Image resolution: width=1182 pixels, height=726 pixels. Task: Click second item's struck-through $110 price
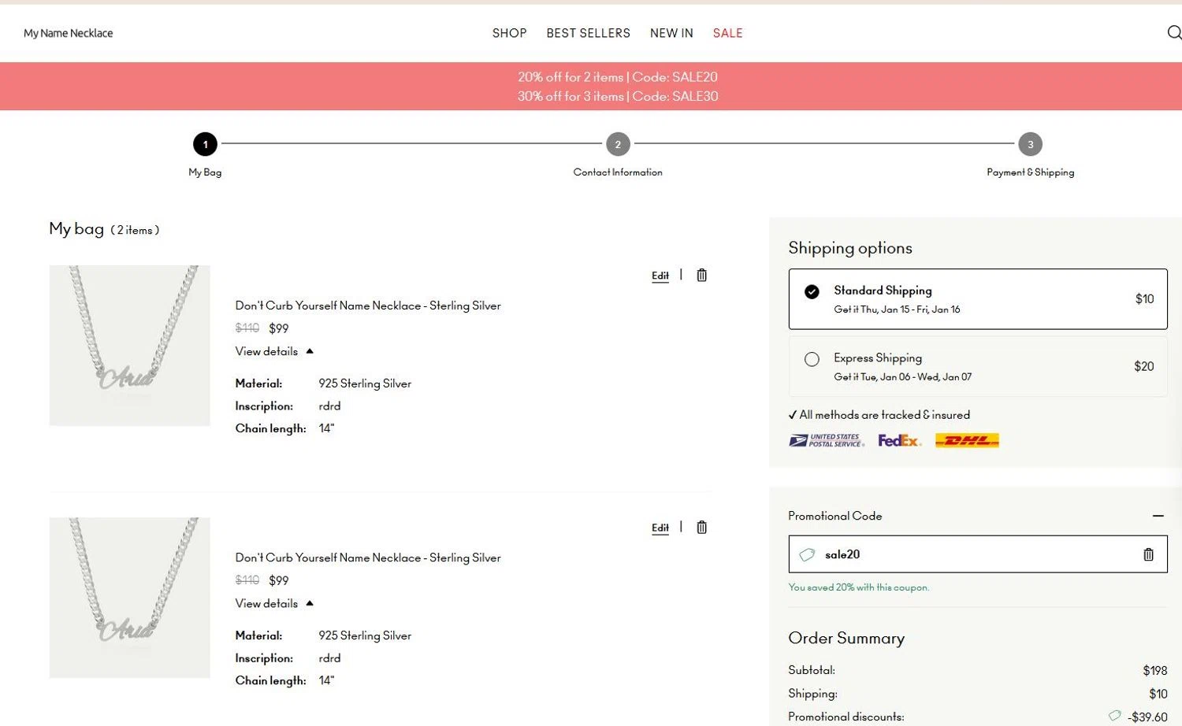click(x=247, y=580)
